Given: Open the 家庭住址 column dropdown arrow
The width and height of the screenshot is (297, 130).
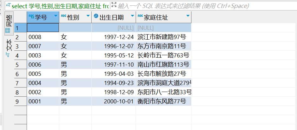Looking at the screenshot, I should point(188,16).
